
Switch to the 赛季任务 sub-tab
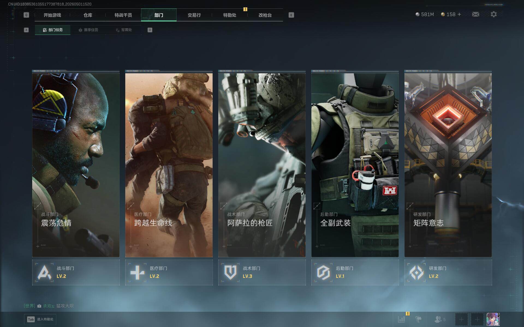(88, 30)
